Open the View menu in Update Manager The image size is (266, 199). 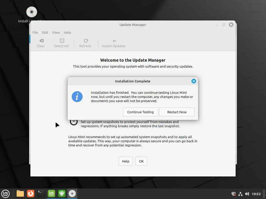point(56,32)
